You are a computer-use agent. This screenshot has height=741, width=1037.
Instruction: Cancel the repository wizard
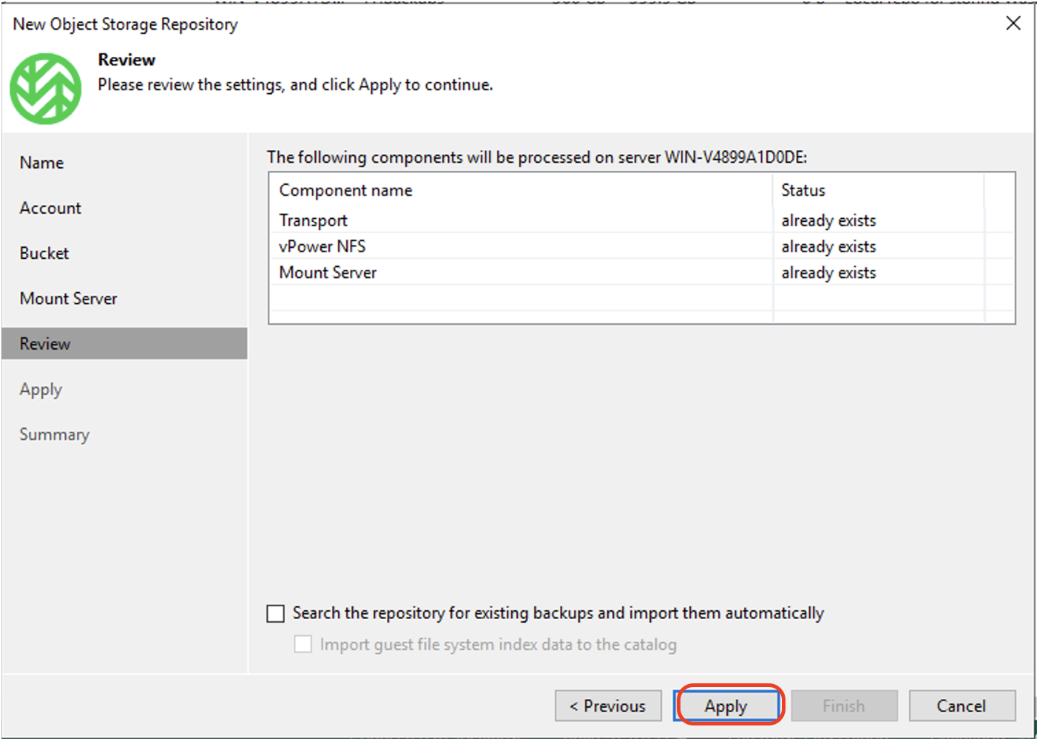click(962, 706)
